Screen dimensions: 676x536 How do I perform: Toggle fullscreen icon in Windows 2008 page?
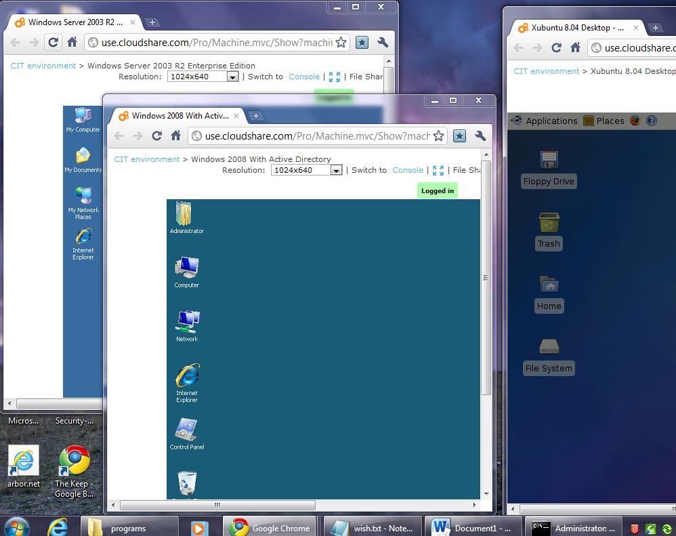pos(438,170)
